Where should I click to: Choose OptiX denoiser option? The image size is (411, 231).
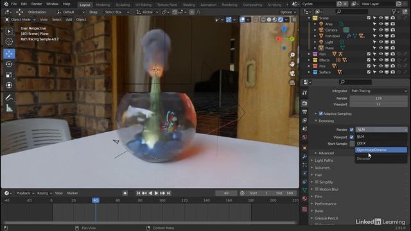point(381,143)
